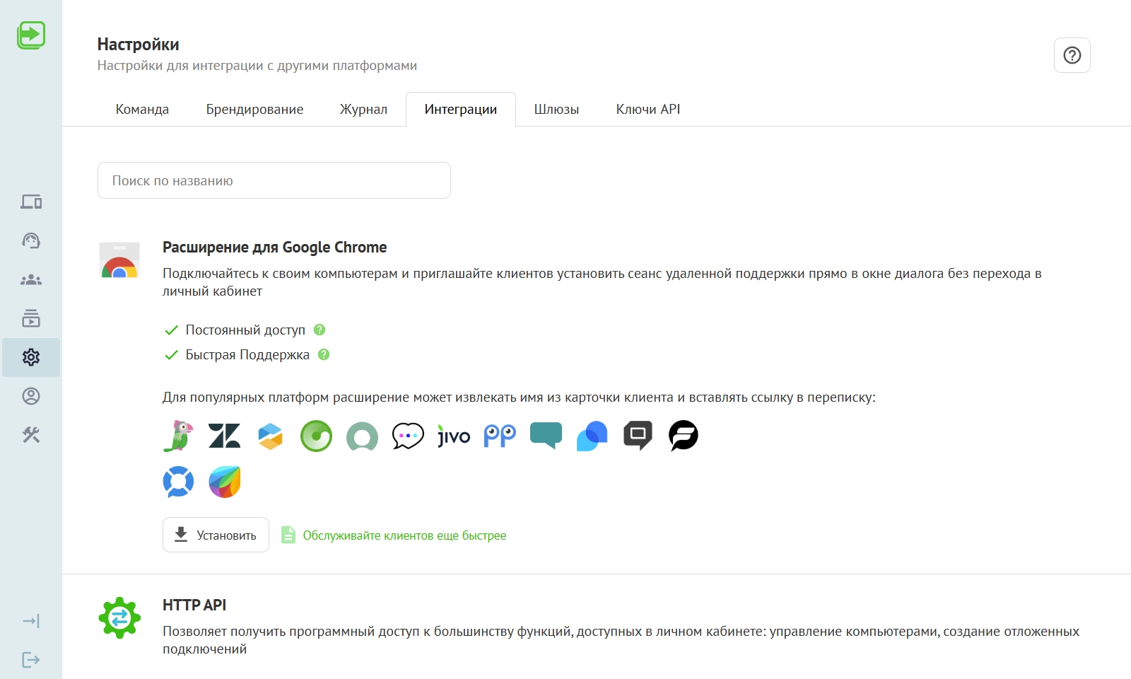Expand the sidebar with arrow icon
Viewport: 1131px width, 679px height.
coord(31,621)
